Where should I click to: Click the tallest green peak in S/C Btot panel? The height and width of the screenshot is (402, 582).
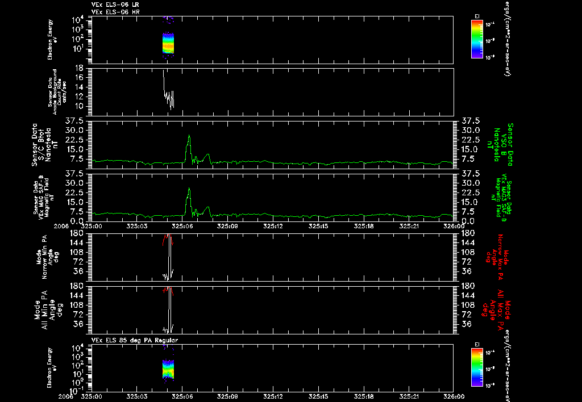tap(189, 136)
